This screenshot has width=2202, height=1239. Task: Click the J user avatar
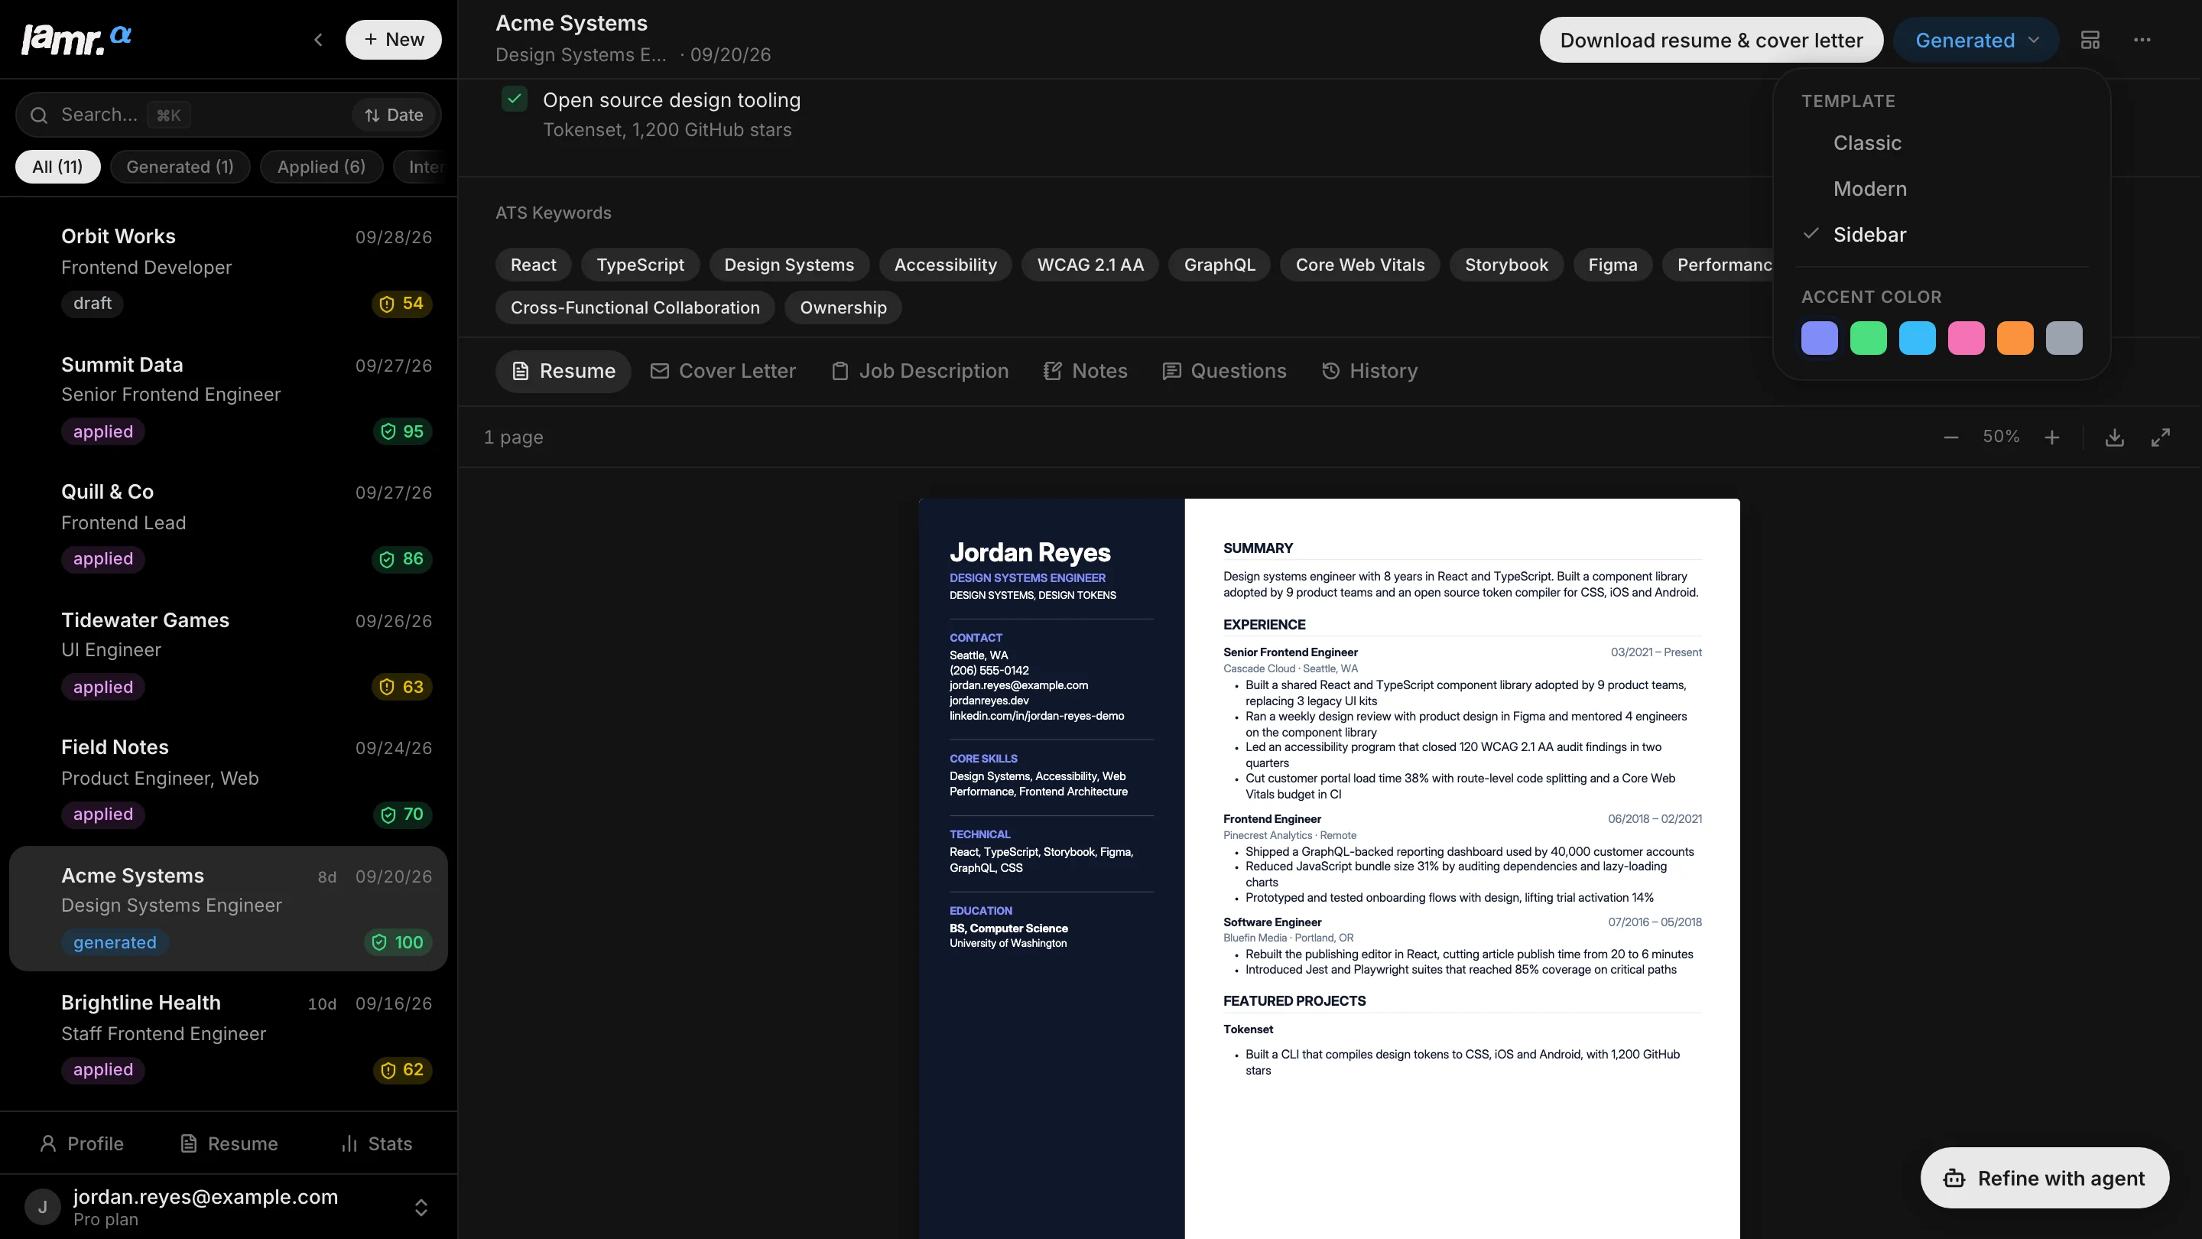pyautogui.click(x=42, y=1208)
